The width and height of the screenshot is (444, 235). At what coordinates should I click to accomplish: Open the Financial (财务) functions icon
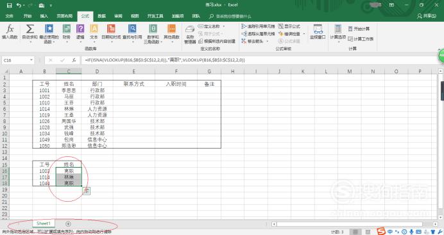coord(67,29)
